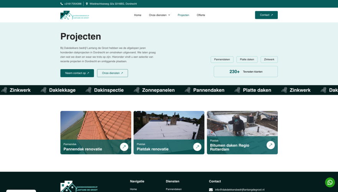This screenshot has width=338, height=192.
Task: Open the Offerte menu item
Action: tap(201, 15)
